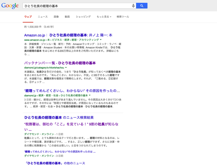Select the ウェブ tab
Viewport: 217px width, 166px height.
(28, 17)
